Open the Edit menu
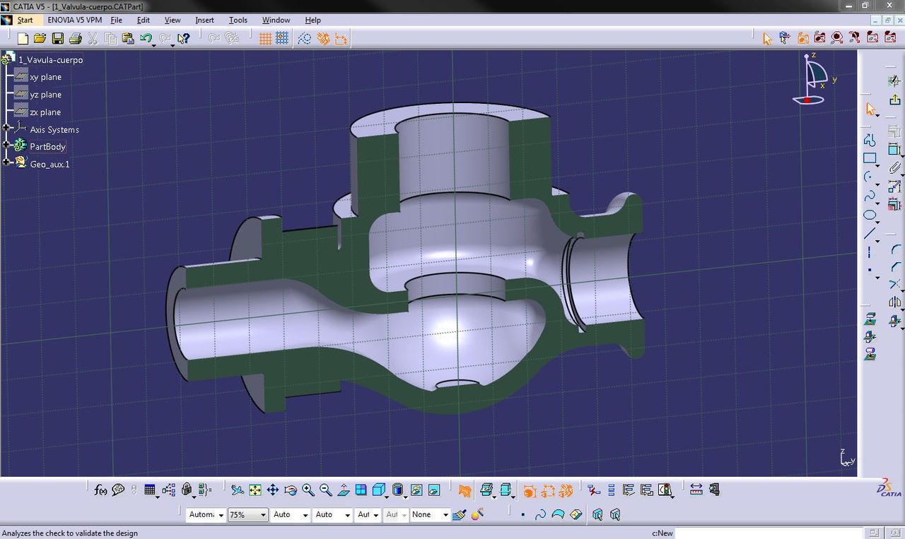This screenshot has width=905, height=539. 144,20
